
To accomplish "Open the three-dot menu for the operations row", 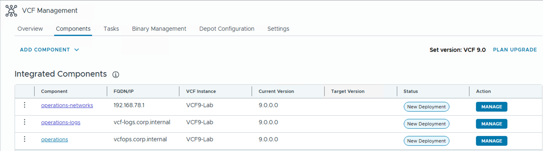I will [x=24, y=139].
